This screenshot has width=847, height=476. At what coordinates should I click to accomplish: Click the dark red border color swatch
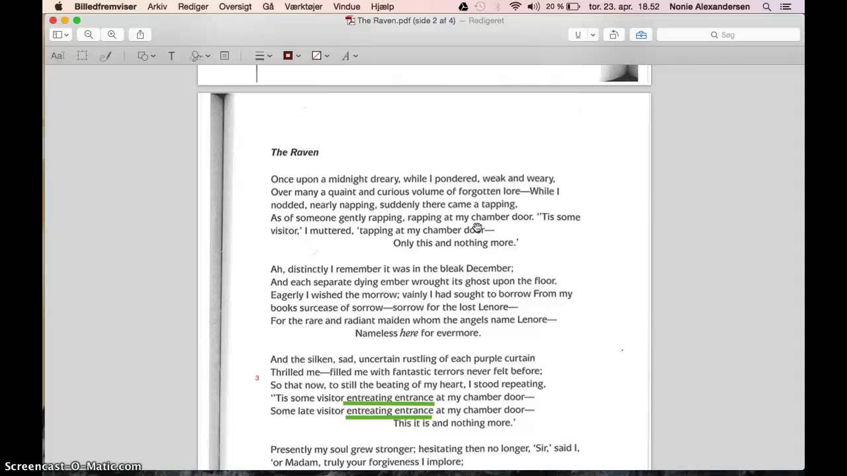tap(288, 56)
